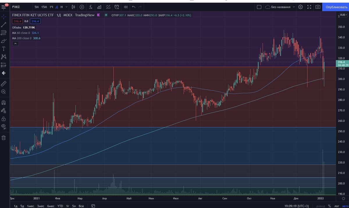The height and width of the screenshot is (208, 349).
Task: Undo the last chart action
Action: click(133, 7)
